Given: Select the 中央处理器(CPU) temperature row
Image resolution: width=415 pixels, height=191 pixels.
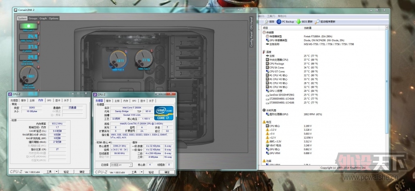Looking at the screenshot, I should point(323,60).
